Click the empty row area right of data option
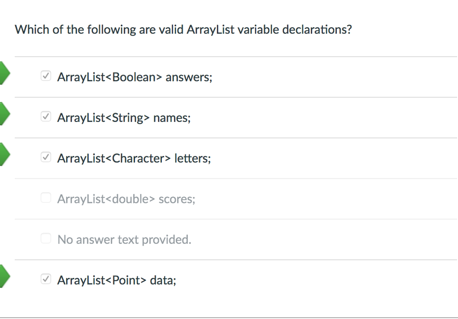This screenshot has height=319, width=458. [x=317, y=280]
